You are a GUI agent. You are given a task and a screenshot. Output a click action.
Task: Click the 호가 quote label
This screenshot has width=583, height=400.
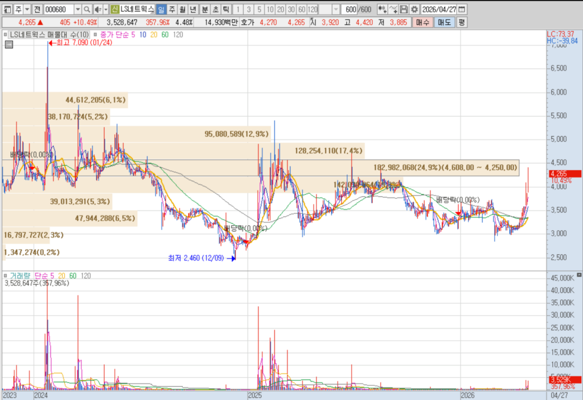pyautogui.click(x=247, y=22)
